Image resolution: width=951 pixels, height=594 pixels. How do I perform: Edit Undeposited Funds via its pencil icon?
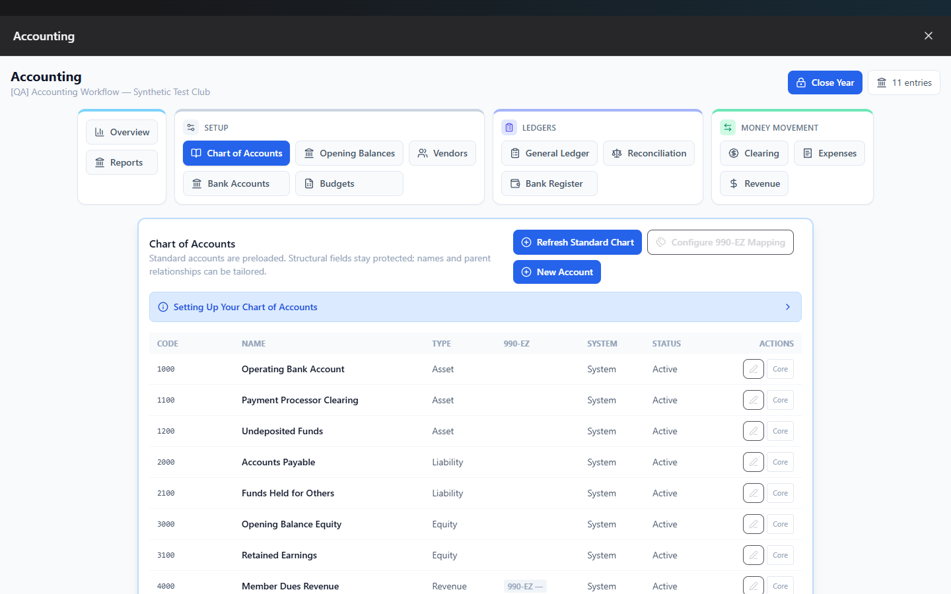(x=754, y=431)
